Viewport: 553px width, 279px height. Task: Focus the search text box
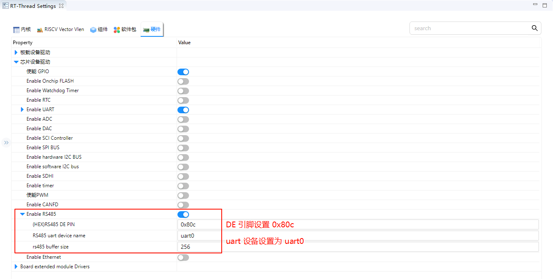469,28
